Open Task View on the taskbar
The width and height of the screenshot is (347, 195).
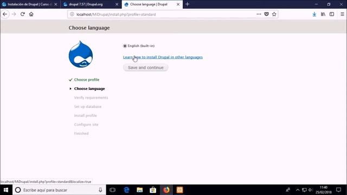click(112, 190)
